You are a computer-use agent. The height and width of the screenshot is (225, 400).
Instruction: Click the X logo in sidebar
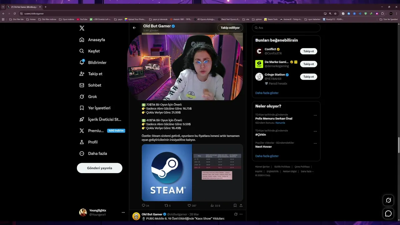coord(82,28)
